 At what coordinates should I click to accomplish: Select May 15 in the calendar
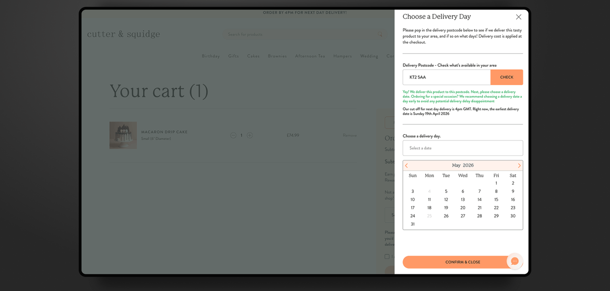[x=496, y=200]
